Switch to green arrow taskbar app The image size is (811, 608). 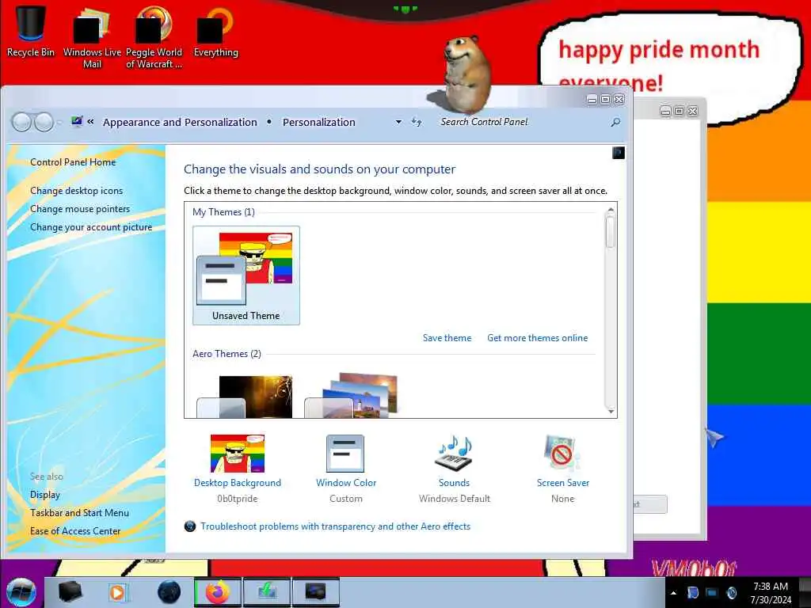click(x=267, y=592)
